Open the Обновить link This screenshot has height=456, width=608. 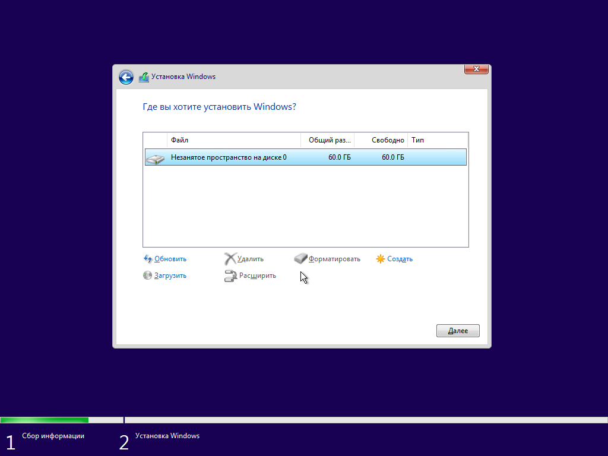click(x=170, y=259)
